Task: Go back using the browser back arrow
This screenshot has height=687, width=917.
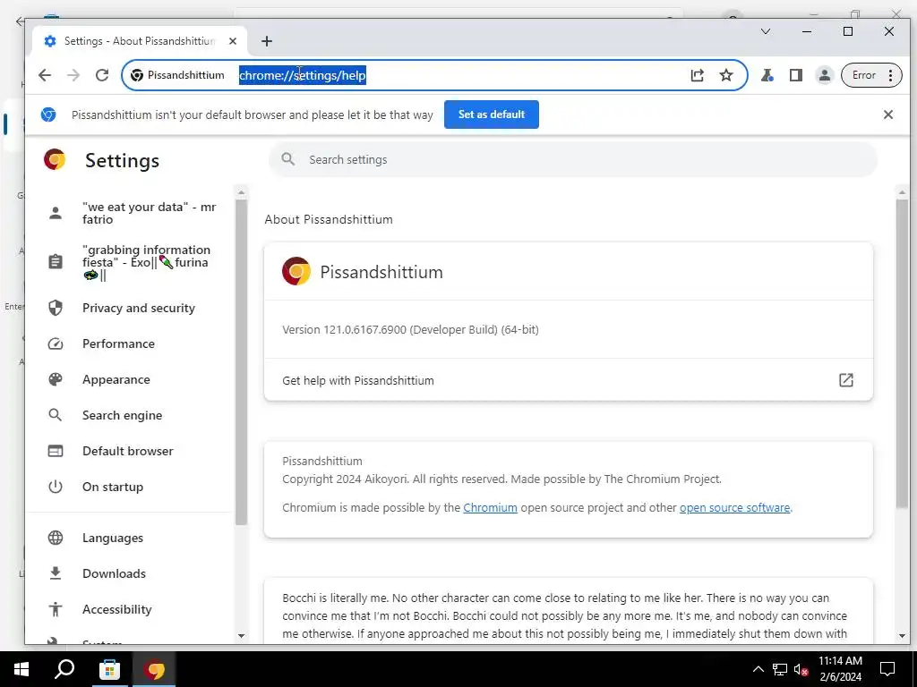Action: [45, 75]
